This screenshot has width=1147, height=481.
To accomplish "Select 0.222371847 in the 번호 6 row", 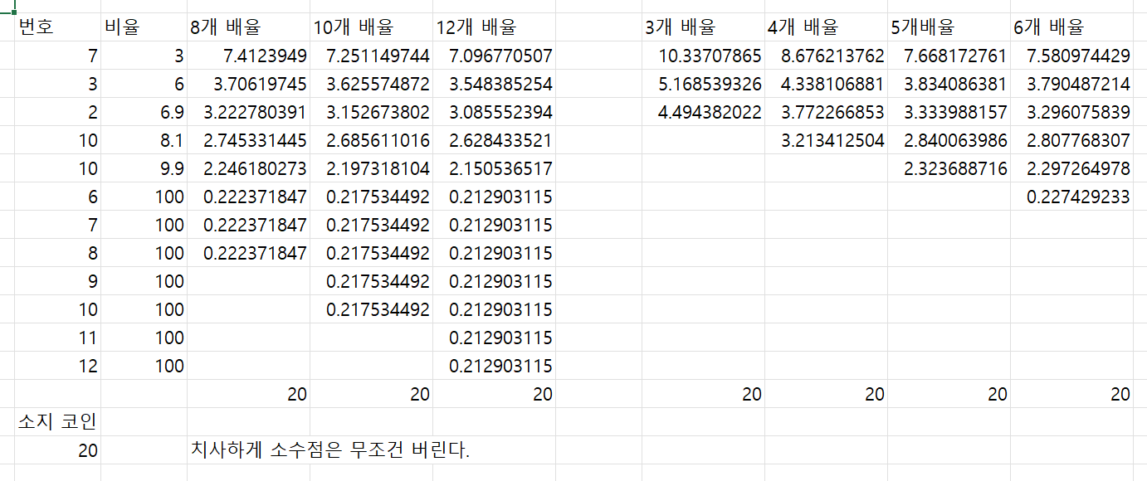I will (249, 197).
